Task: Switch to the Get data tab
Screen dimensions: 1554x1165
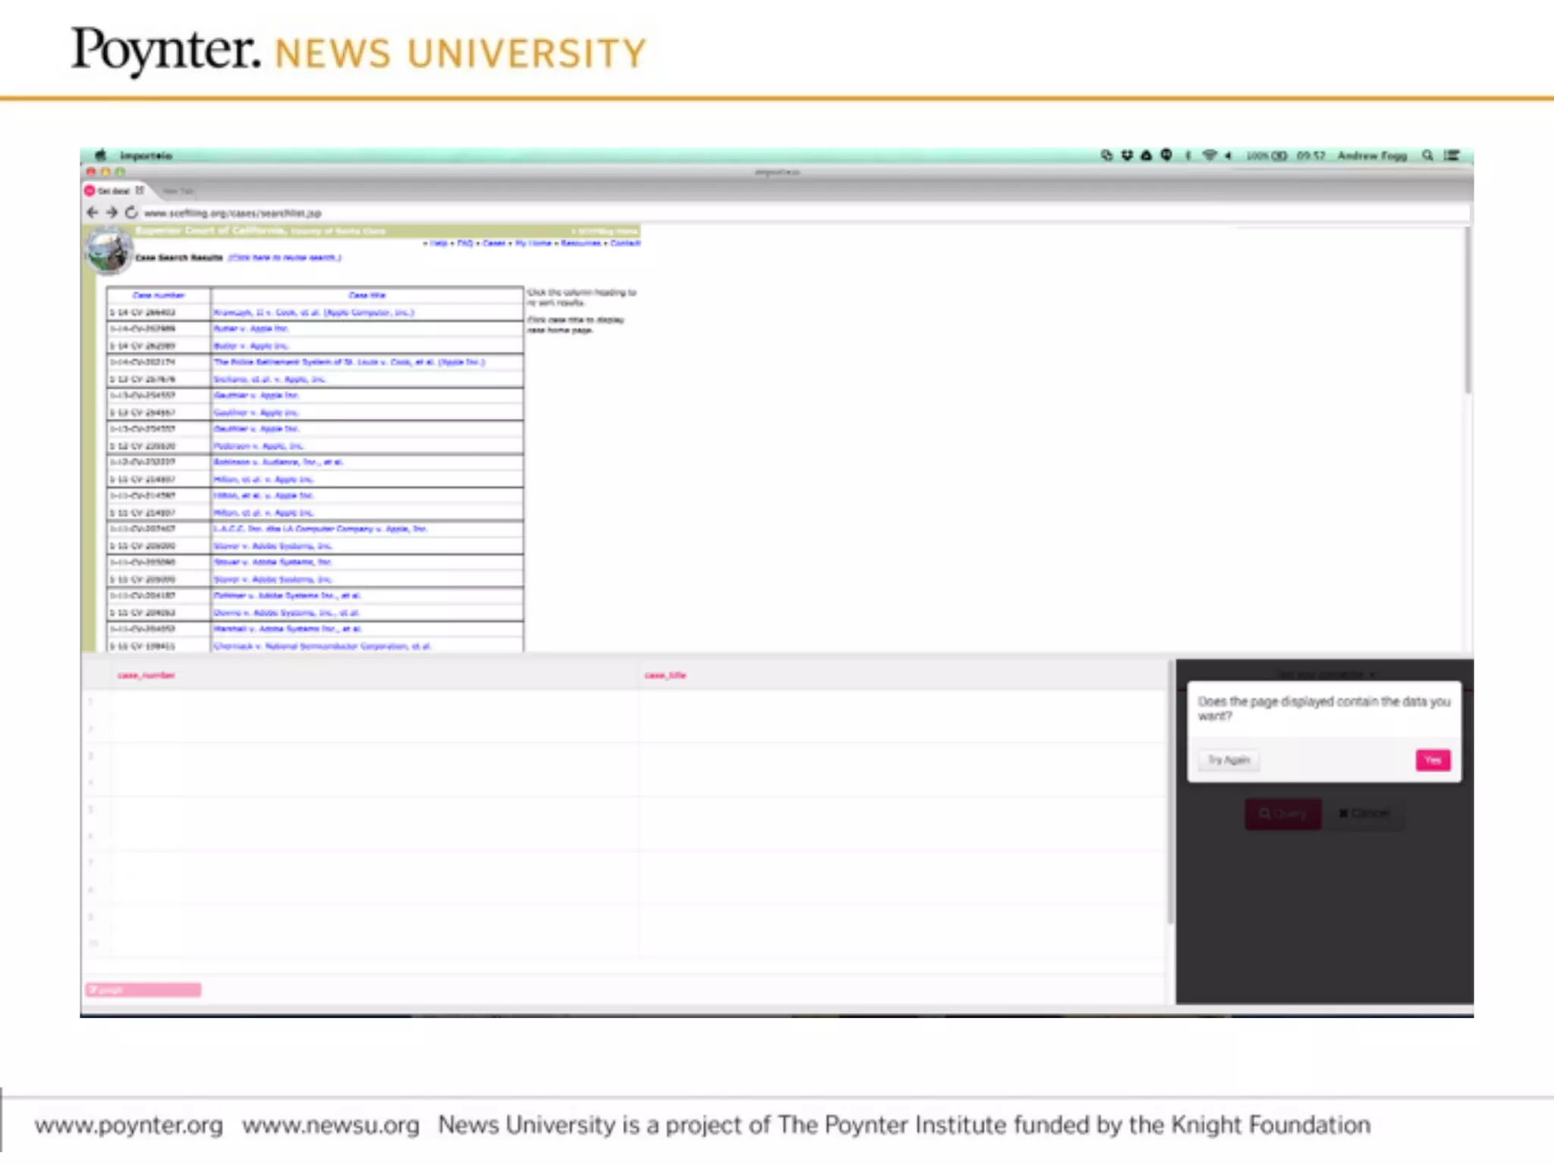Action: click(x=113, y=191)
